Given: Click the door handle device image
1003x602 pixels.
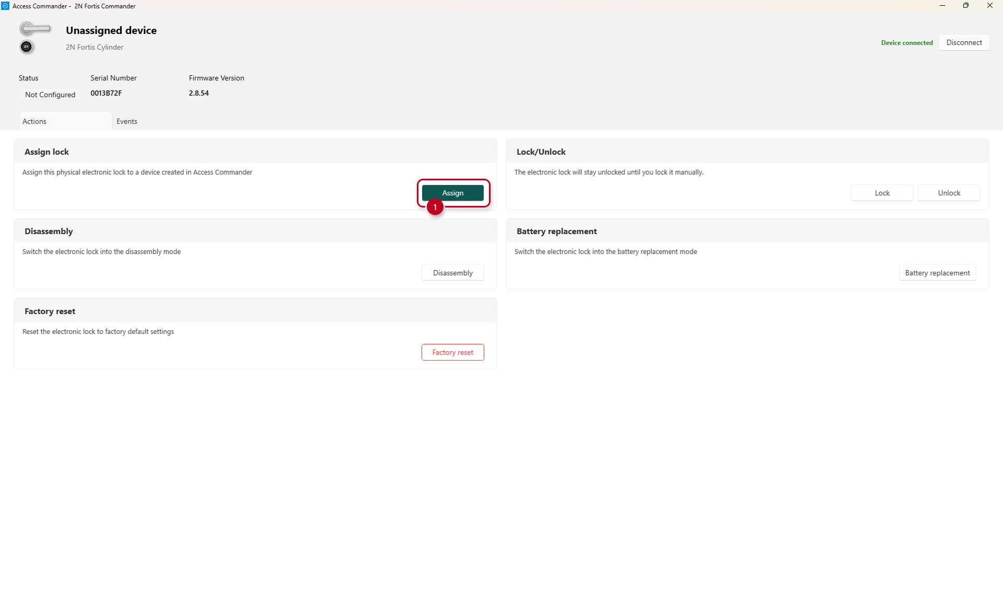Looking at the screenshot, I should click(34, 28).
